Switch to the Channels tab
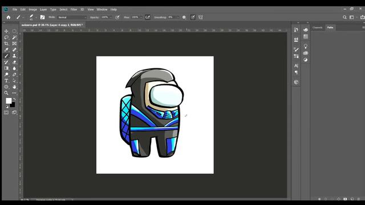The height and width of the screenshot is (205, 365). [318, 27]
